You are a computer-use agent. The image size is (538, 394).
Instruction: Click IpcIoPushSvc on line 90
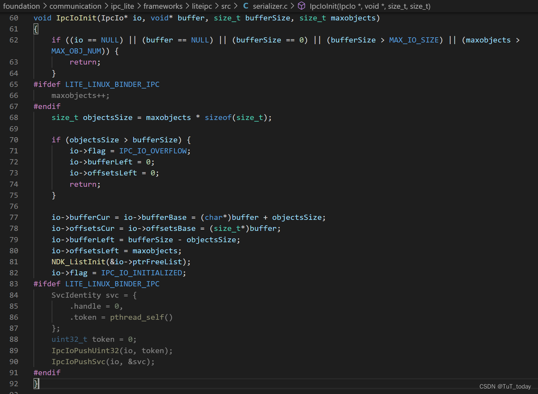[79, 361]
